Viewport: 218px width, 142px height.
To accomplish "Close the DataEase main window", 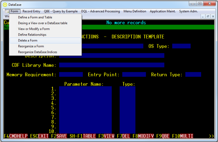I will (210, 3).
